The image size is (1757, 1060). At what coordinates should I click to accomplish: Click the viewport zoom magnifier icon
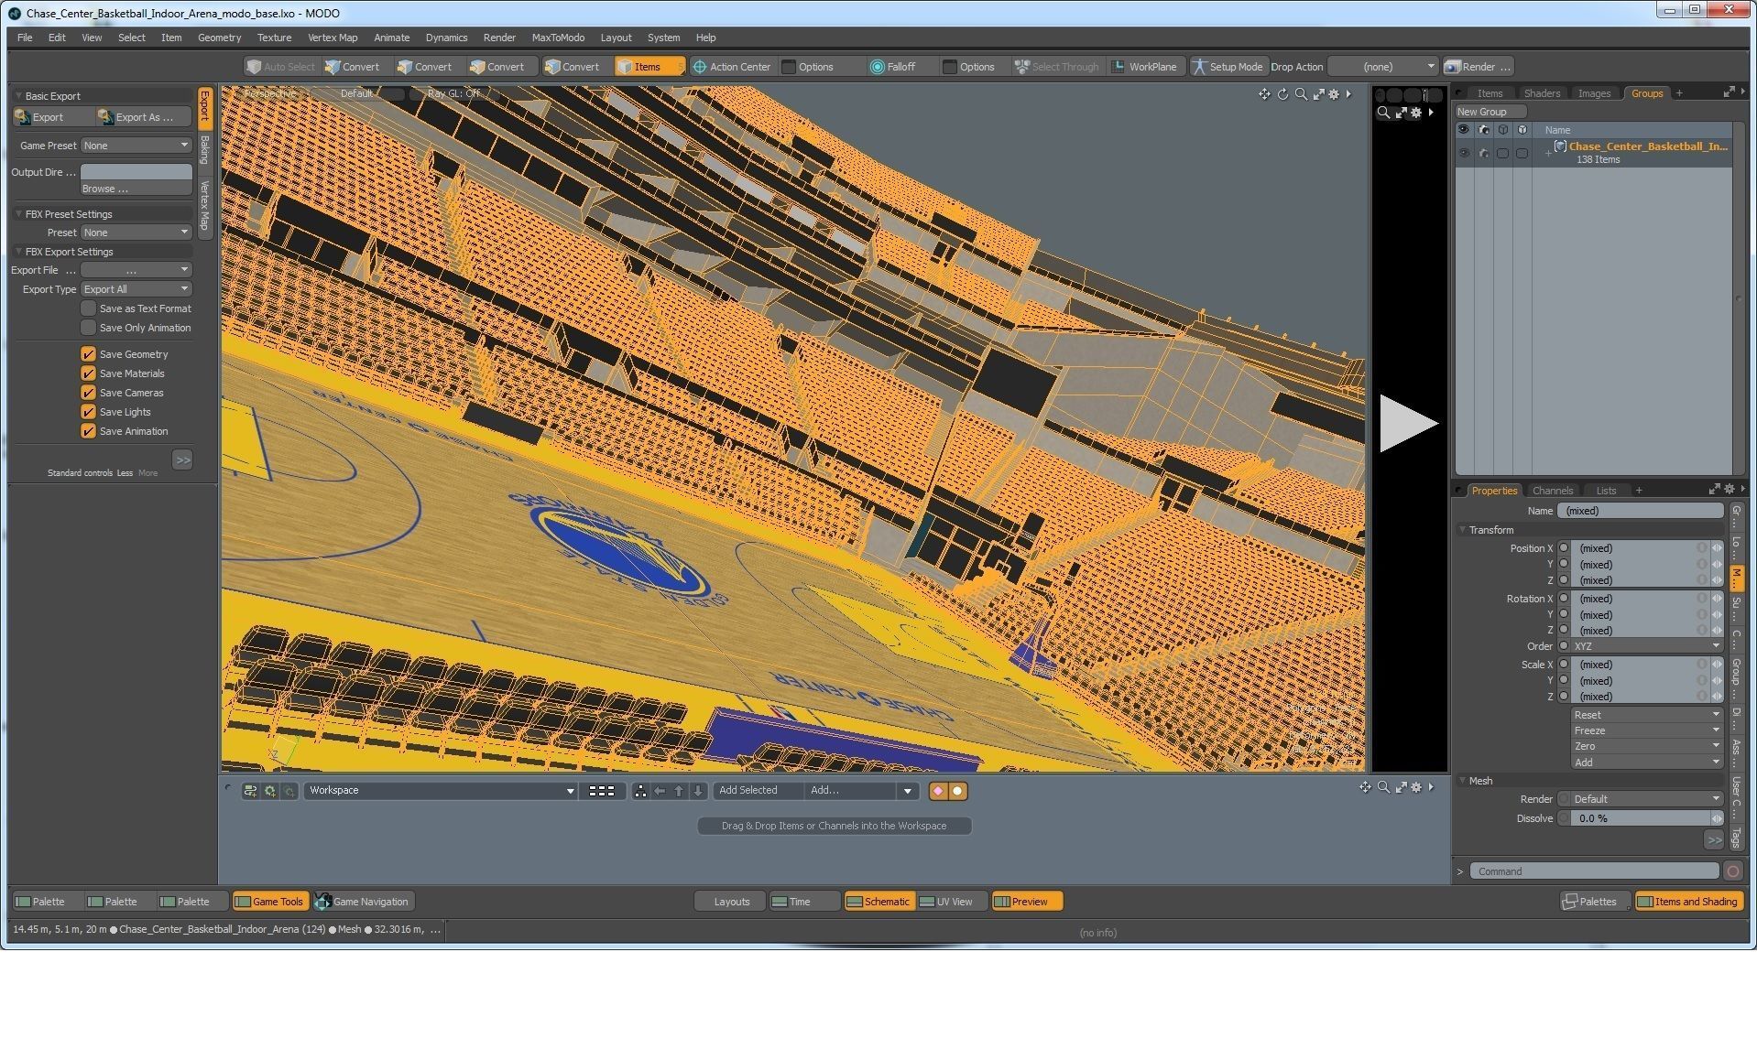[x=1301, y=94]
